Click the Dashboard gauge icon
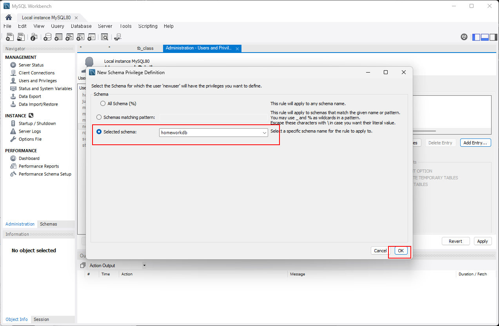This screenshot has width=499, height=326. point(13,158)
